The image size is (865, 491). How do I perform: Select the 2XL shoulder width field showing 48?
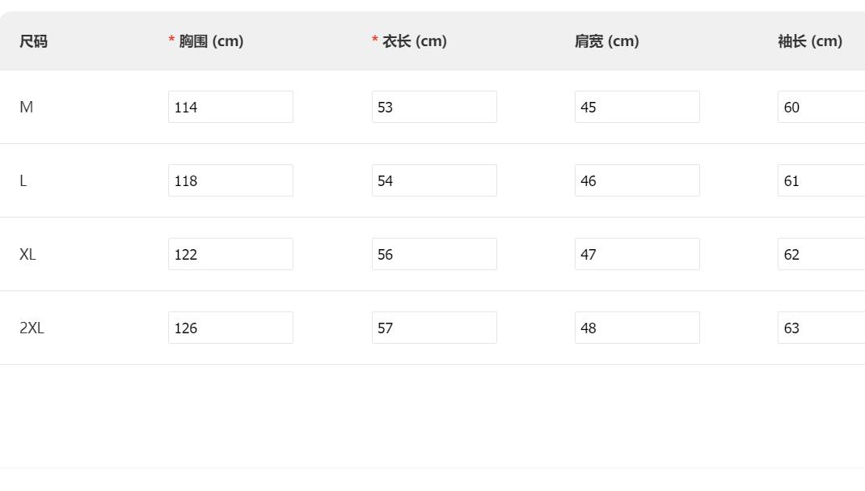637,328
